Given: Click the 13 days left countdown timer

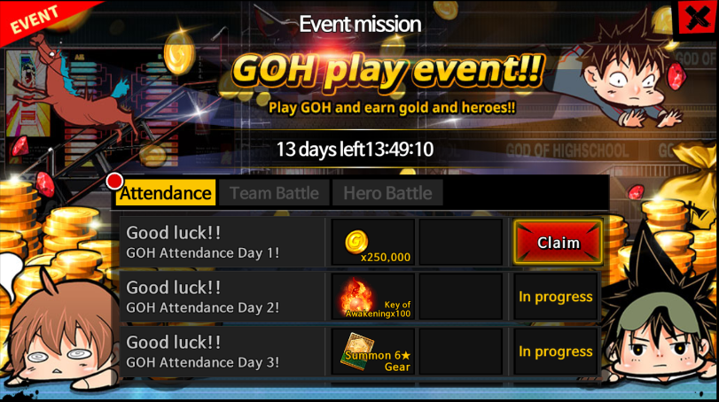Looking at the screenshot, I should (355, 150).
